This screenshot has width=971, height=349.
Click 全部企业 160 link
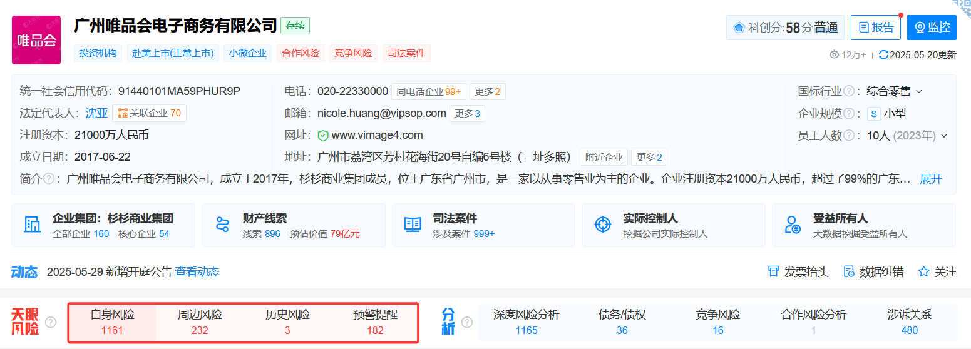[81, 234]
